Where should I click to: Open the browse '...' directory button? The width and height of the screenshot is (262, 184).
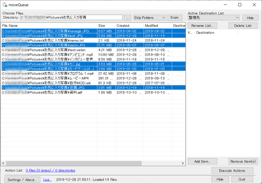pyautogui.click(x=127, y=17)
